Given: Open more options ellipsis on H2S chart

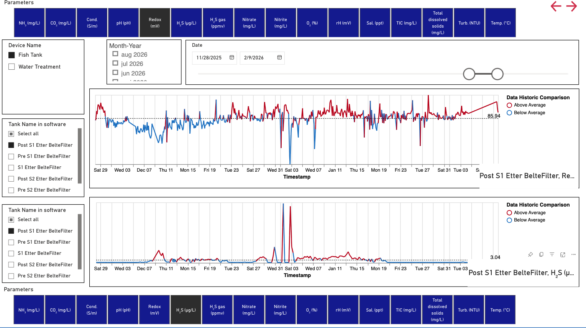Looking at the screenshot, I should pyautogui.click(x=573, y=254).
